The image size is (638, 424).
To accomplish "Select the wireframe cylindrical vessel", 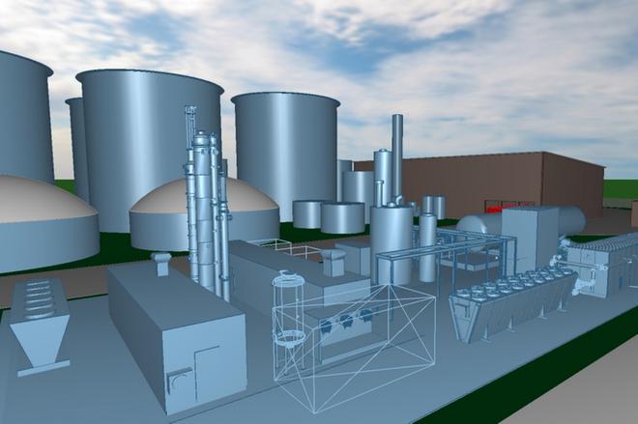I will pos(288,309).
